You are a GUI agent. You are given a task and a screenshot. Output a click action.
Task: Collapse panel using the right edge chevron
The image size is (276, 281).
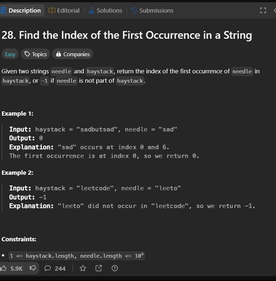click(275, 10)
